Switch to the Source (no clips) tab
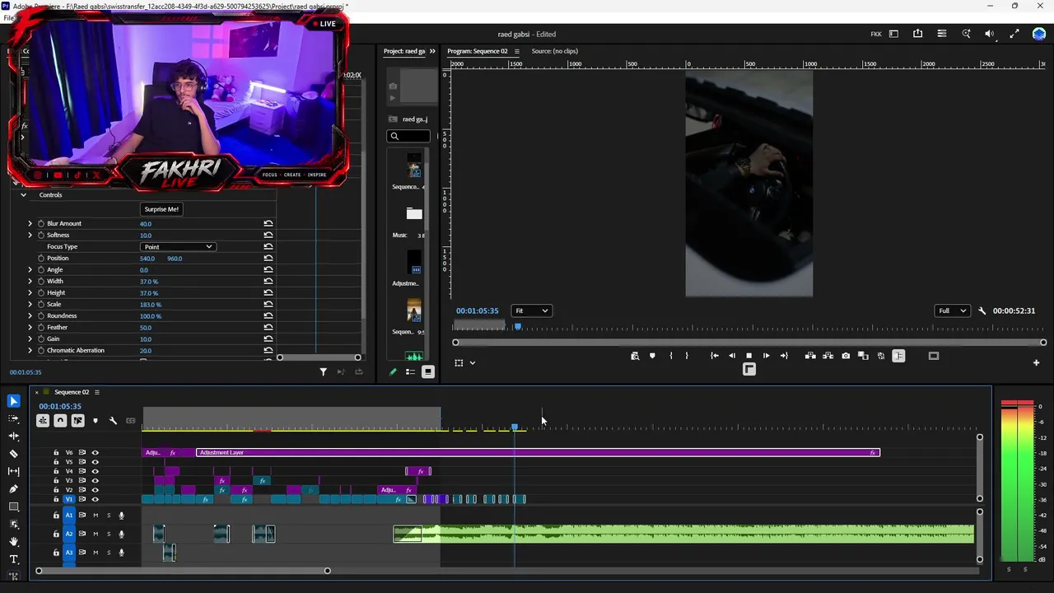This screenshot has width=1054, height=593. 554,51
